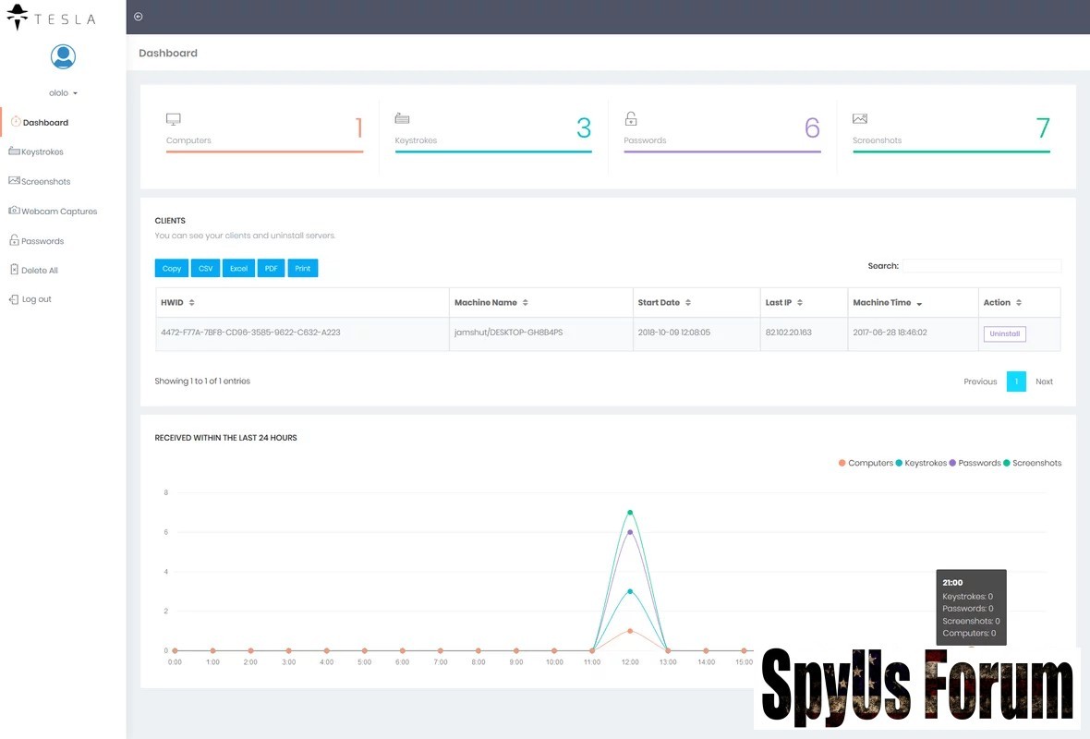Sort clients table by HWID column
The image size is (1090, 739).
177,303
